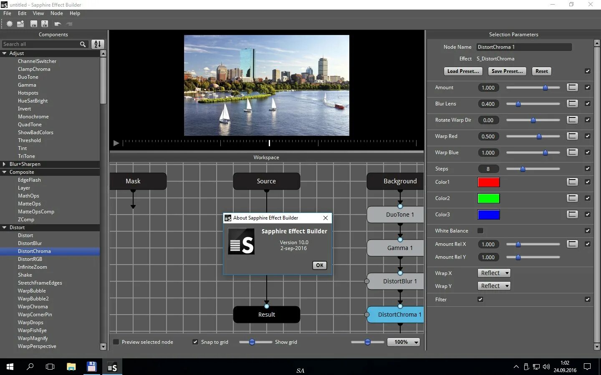The width and height of the screenshot is (601, 375).
Task: Click the icon button beside Color3
Action: pyautogui.click(x=572, y=215)
